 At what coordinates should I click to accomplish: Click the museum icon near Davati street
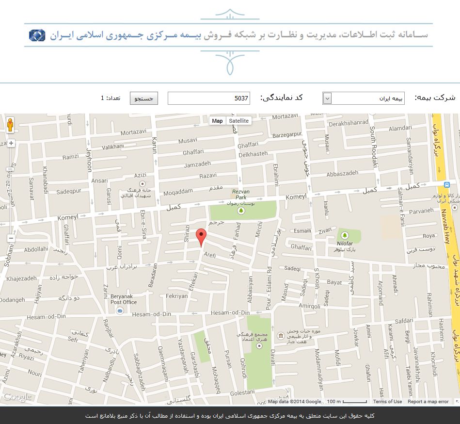[281, 336]
